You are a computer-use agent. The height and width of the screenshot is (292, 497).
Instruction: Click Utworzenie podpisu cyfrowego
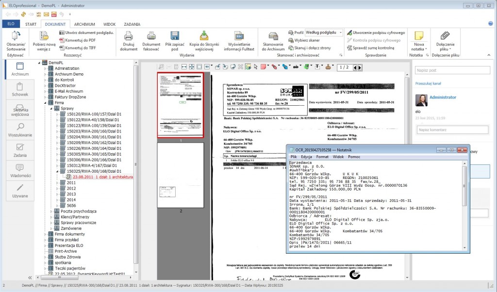click(x=376, y=32)
